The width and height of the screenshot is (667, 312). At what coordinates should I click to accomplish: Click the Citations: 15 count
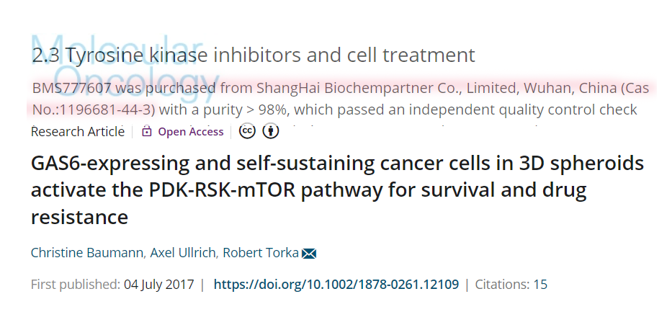511,284
